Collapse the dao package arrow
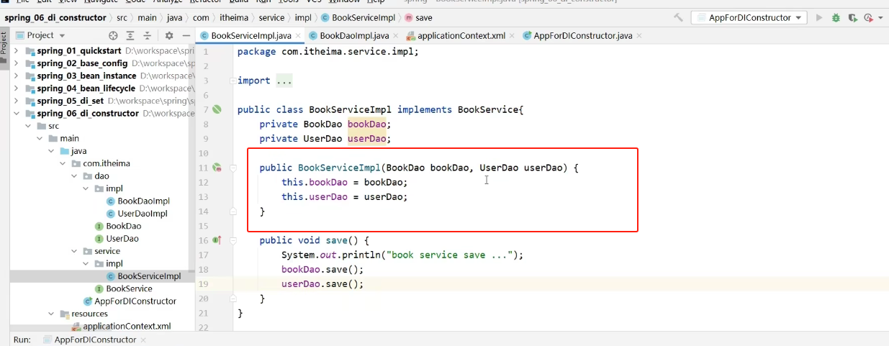The image size is (889, 346). (x=76, y=176)
